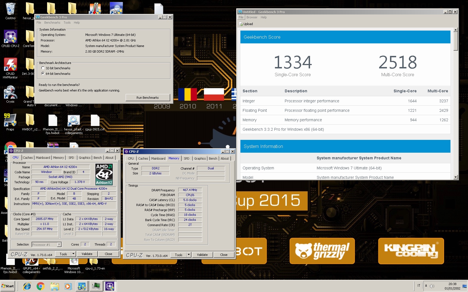Image resolution: width=468 pixels, height=292 pixels.
Task: Click the Upload icon in Geekbench results
Action: [241, 24]
